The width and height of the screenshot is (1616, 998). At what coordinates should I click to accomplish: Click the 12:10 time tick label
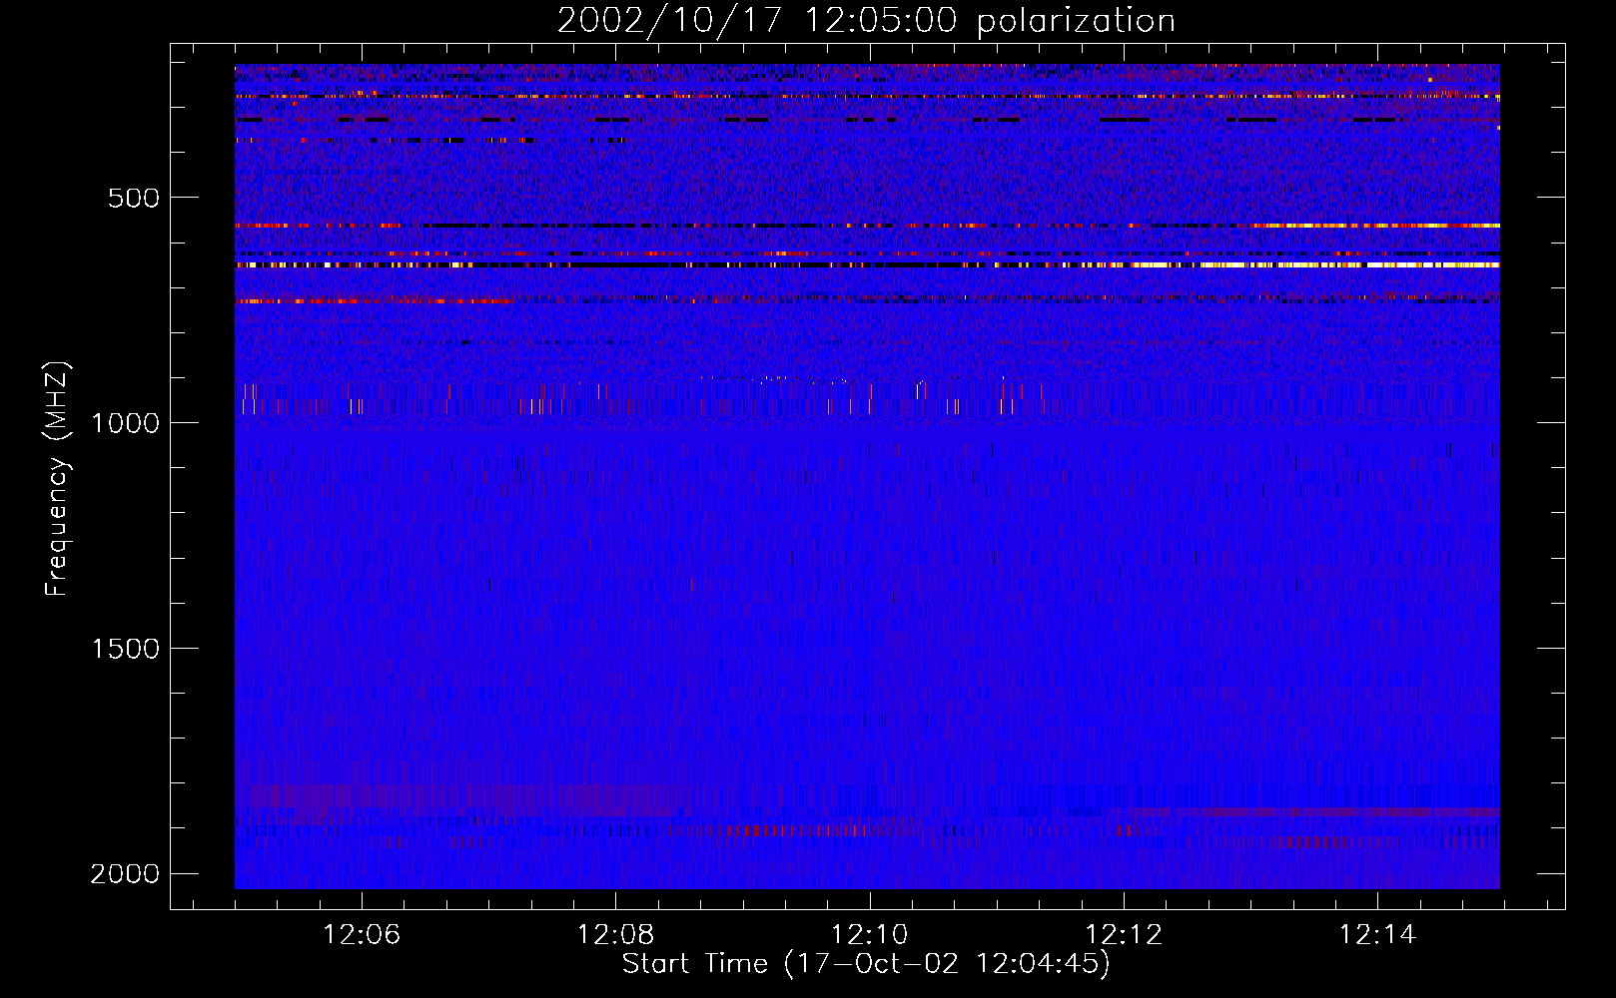869,935
